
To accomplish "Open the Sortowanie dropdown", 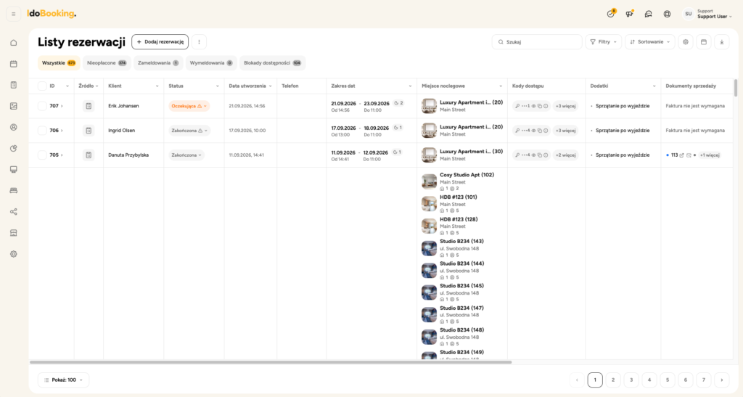I will 649,41.
